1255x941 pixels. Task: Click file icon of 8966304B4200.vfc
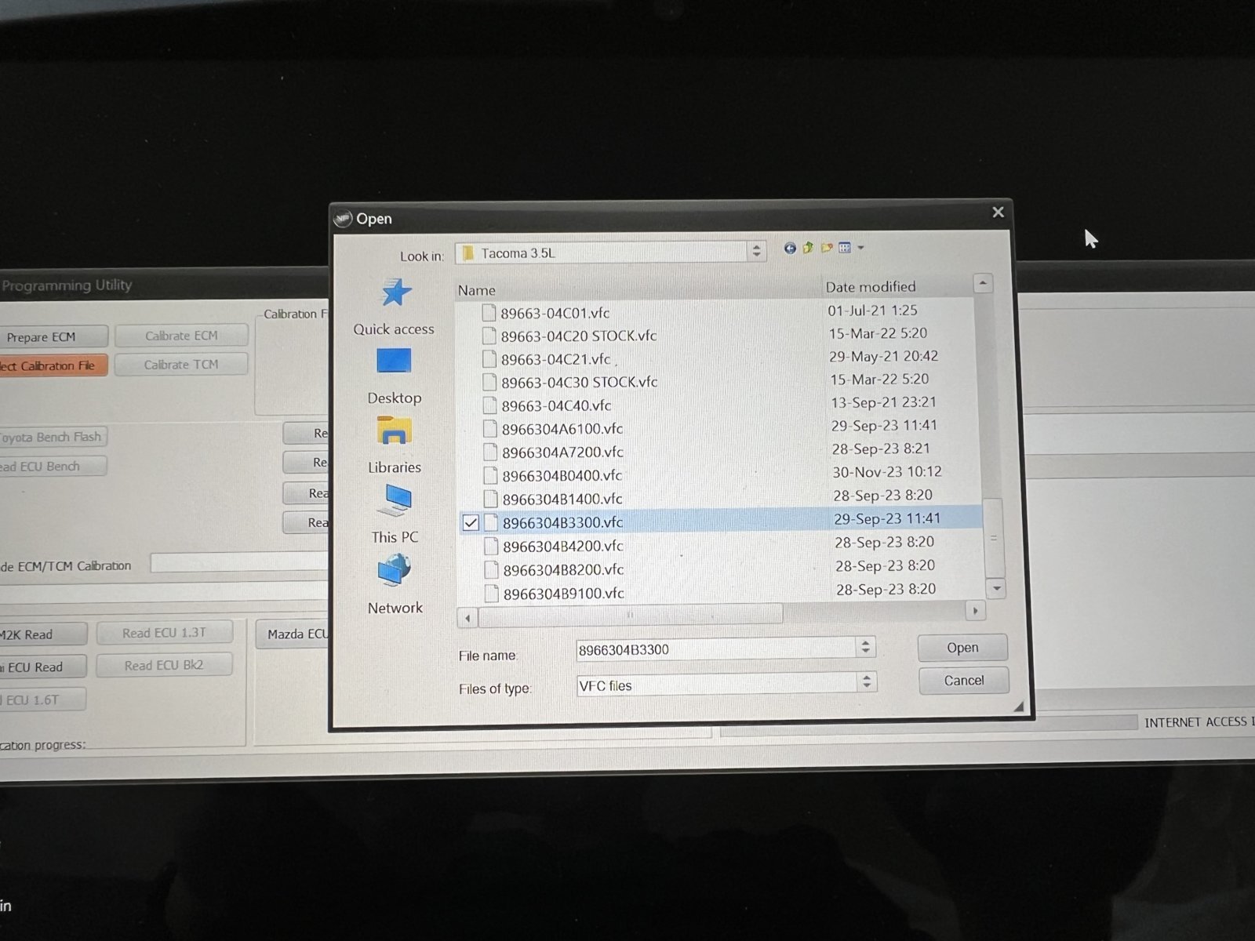(x=491, y=546)
